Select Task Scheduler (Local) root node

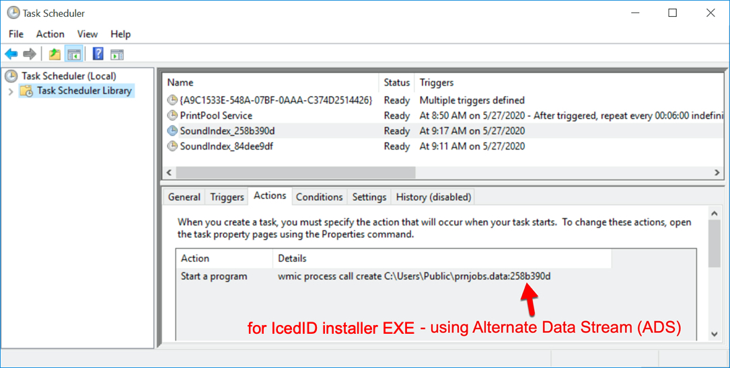pos(69,76)
